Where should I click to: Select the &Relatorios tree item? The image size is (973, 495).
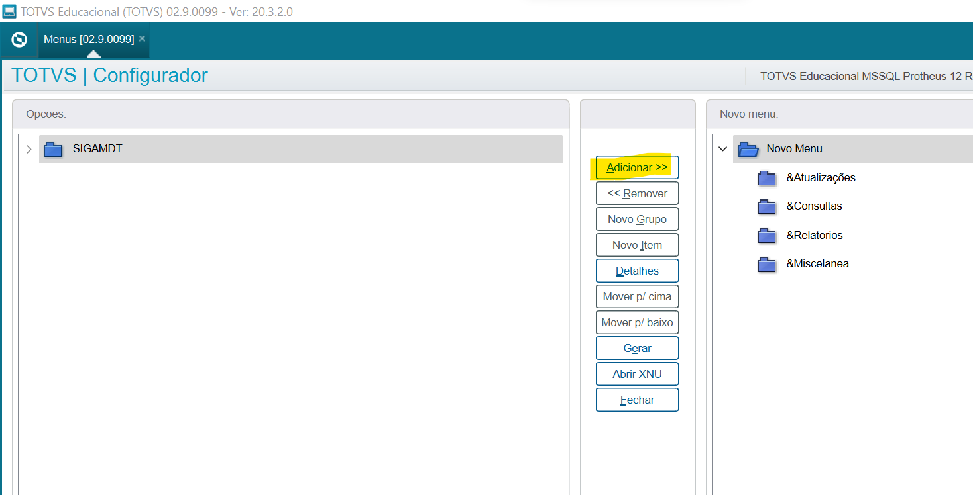point(815,235)
